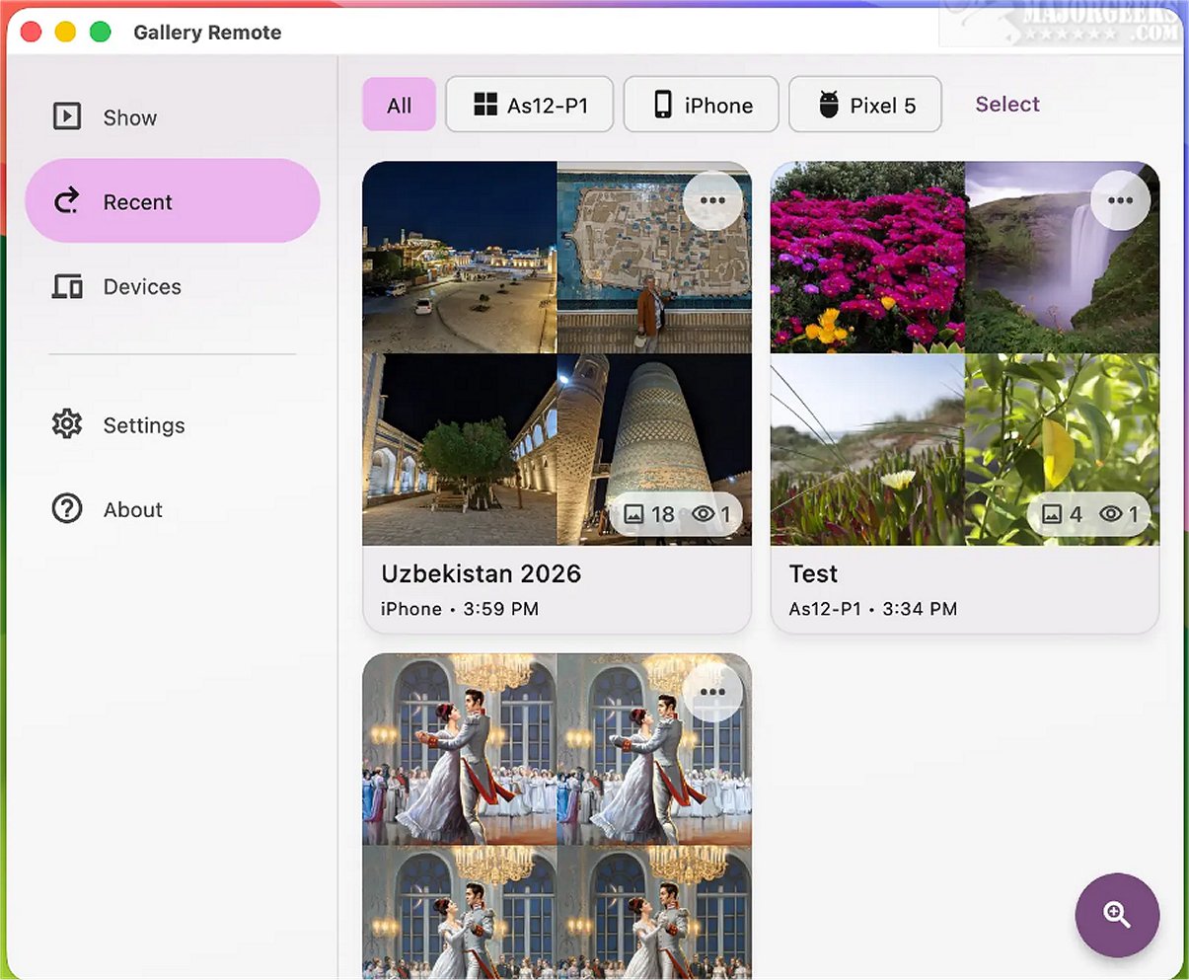Click the eye view count on Test album

tap(1120, 514)
